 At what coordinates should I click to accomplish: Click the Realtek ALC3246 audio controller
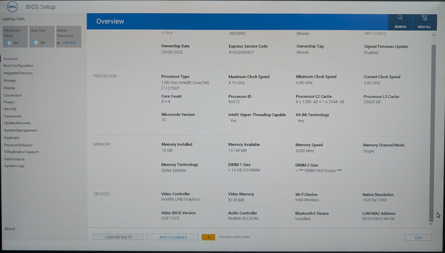click(243, 218)
